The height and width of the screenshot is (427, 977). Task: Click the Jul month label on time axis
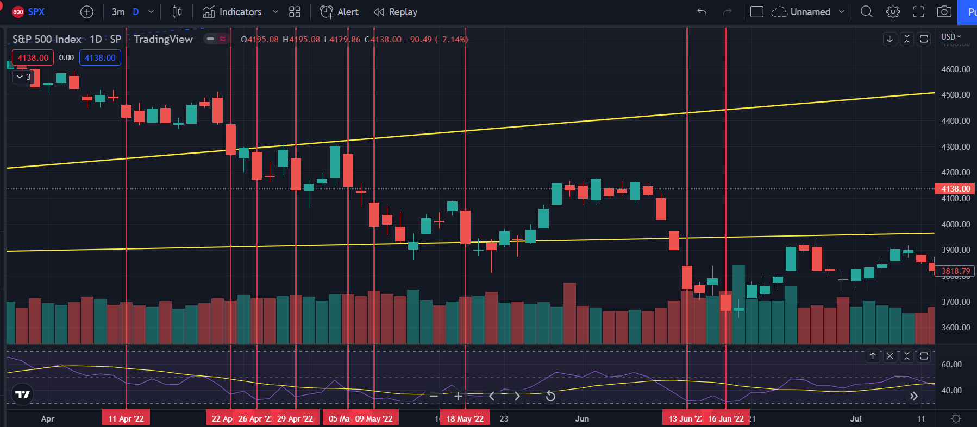click(x=856, y=418)
